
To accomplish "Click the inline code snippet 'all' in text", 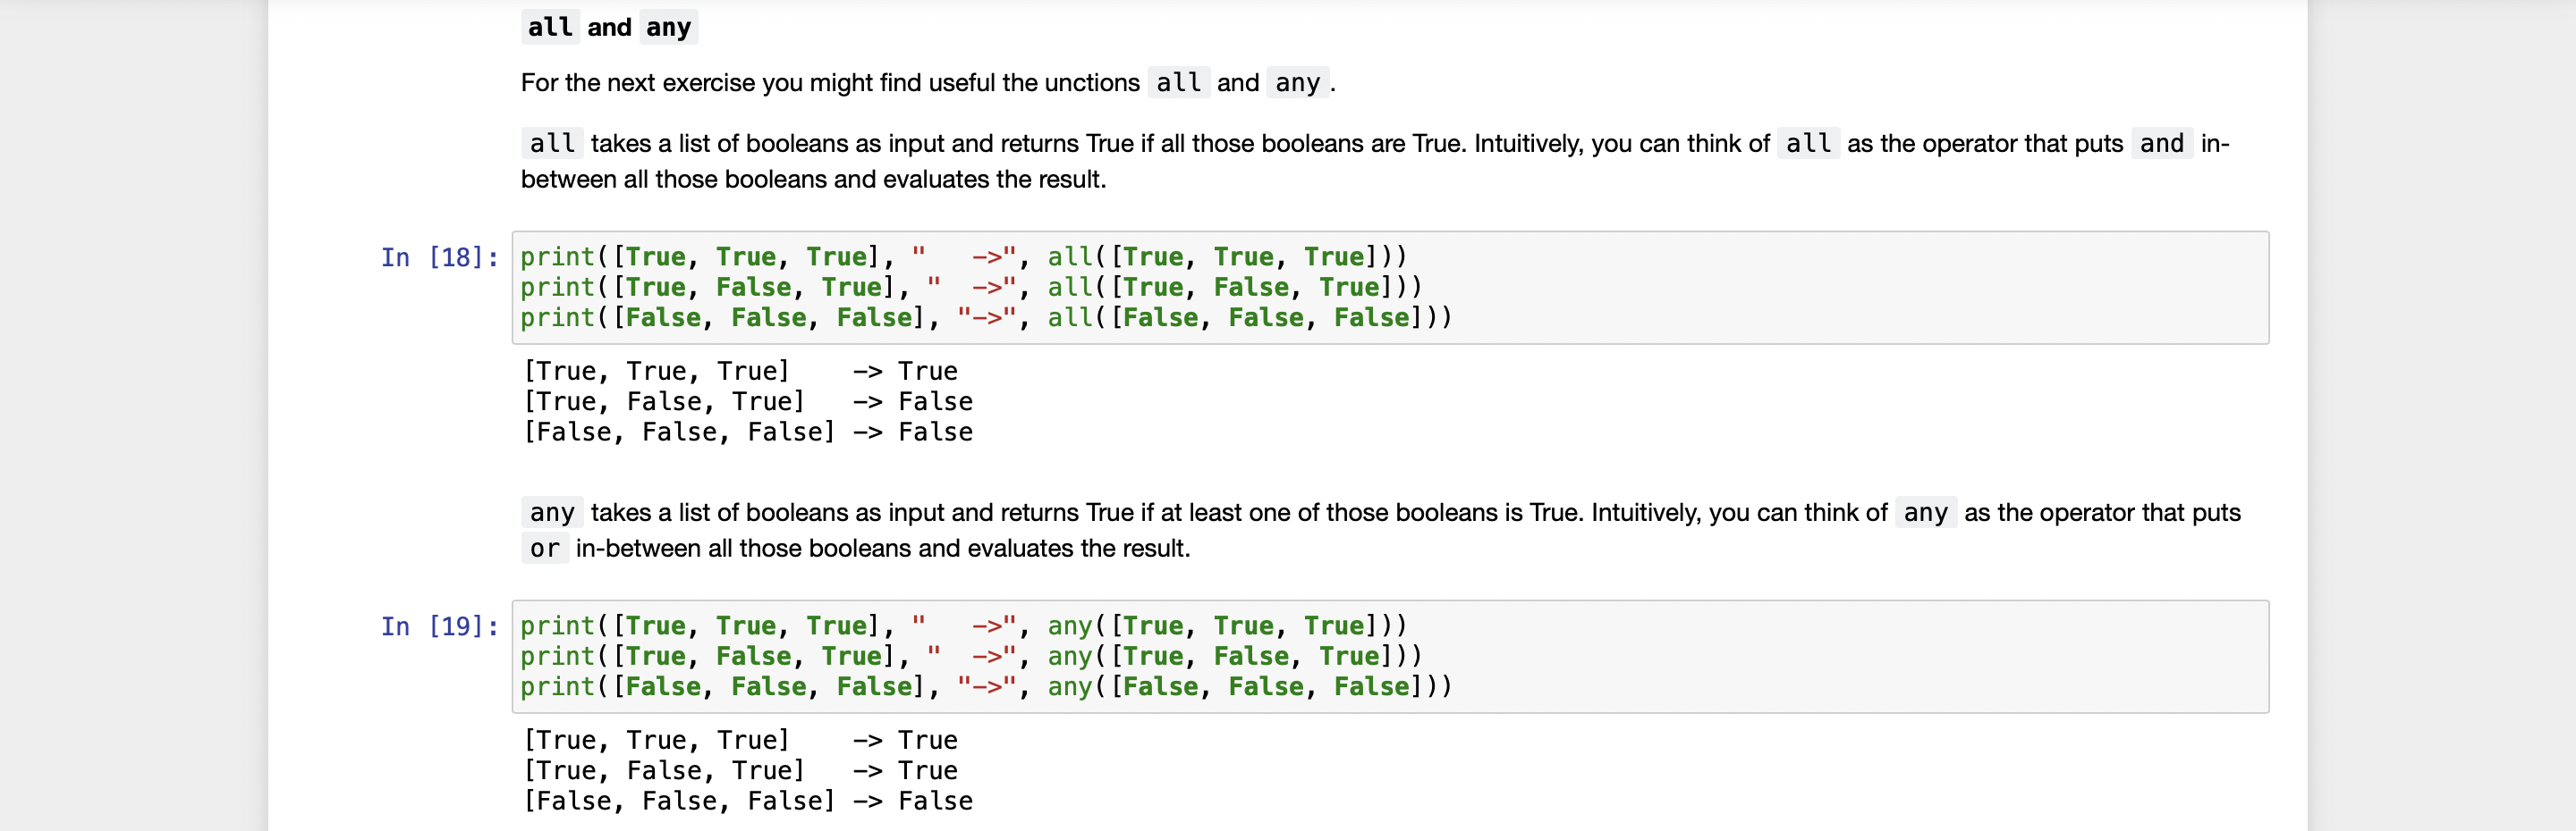I will point(1180,83).
